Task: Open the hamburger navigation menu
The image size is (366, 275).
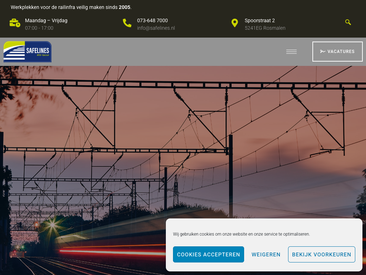Action: coord(291,52)
